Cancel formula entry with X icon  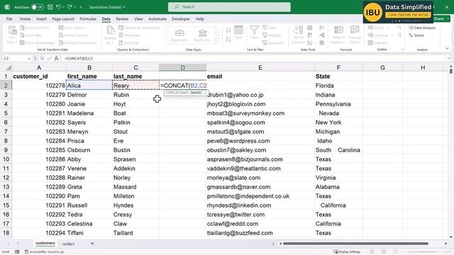42,58
